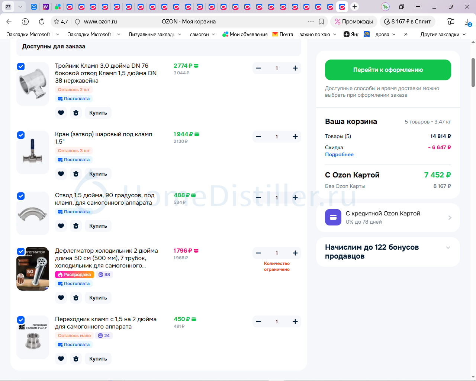Viewport: 476px width, 381px height.
Task: Remove Отвод 1.5 дюйма using trash icon
Action: point(76,226)
